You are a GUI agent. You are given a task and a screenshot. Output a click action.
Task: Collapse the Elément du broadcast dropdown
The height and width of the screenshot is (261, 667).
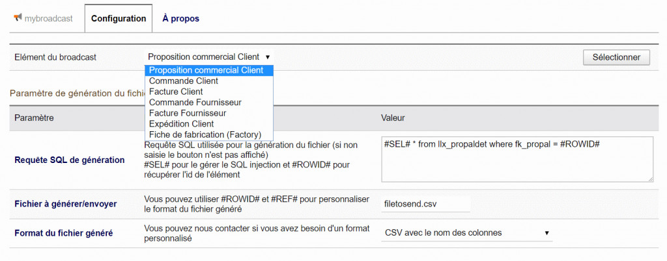[x=208, y=57]
